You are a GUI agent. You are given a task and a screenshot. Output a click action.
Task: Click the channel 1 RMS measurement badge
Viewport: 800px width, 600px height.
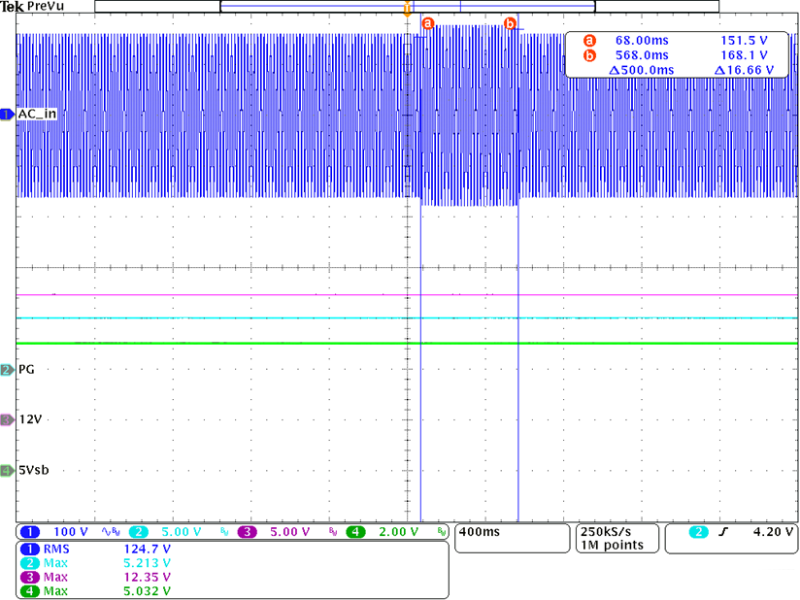point(30,549)
